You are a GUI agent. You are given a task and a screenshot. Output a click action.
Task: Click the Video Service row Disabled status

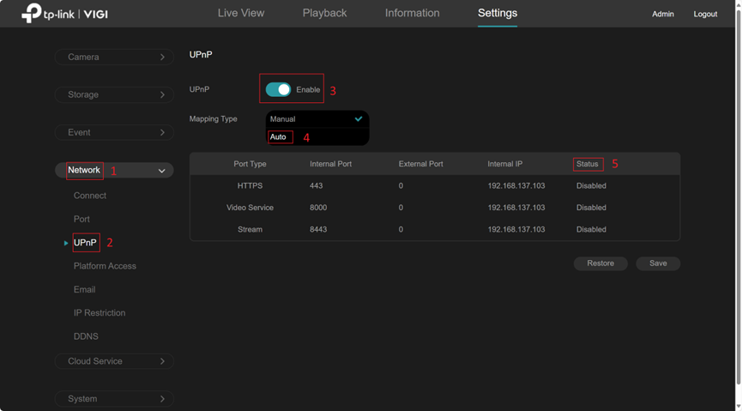click(x=591, y=208)
